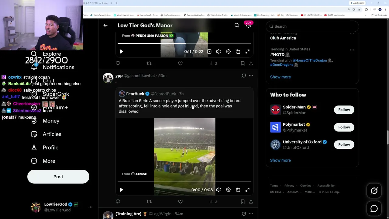Bookmark the PERDI UNA PASIÓN video post
Screen dimensions: 389x219
[243, 63]
